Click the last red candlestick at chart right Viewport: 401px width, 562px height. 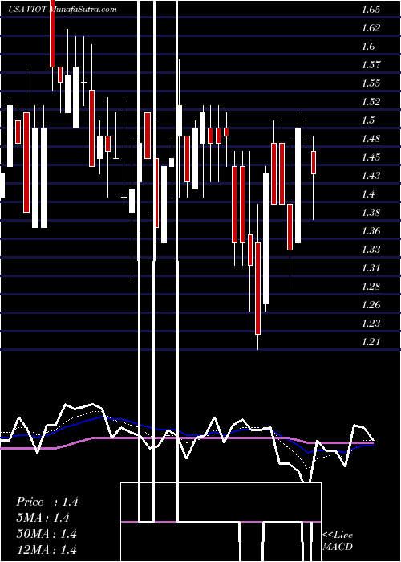[x=314, y=163]
